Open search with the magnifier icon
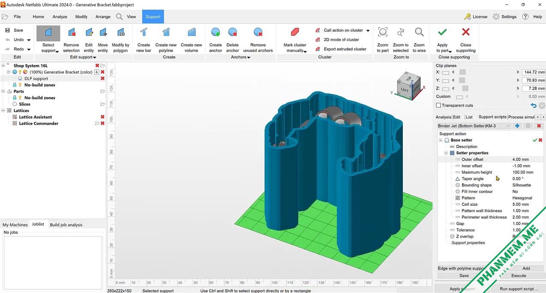 tap(119, 17)
